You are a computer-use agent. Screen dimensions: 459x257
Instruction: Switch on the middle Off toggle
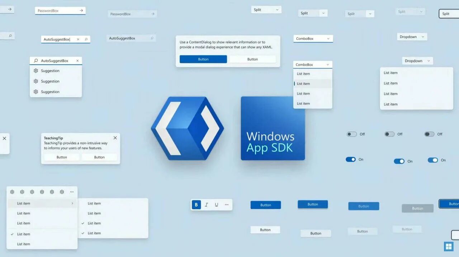click(389, 134)
